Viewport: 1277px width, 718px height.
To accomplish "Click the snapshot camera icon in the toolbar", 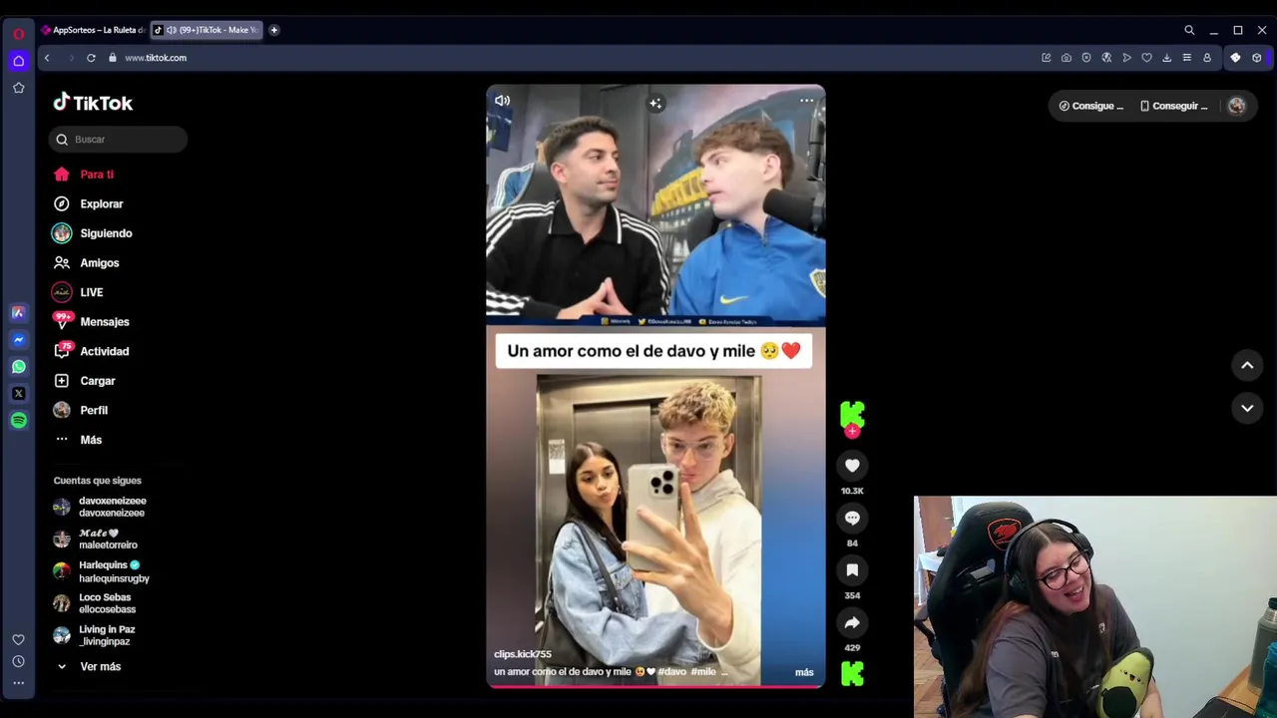I will [x=1066, y=58].
